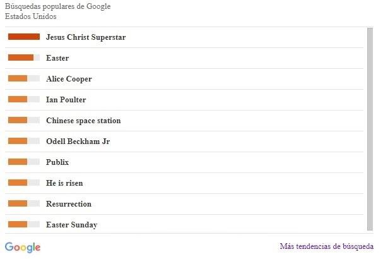Click the popularity bar beside Publix
Image resolution: width=383 pixels, height=259 pixels.
click(x=24, y=162)
